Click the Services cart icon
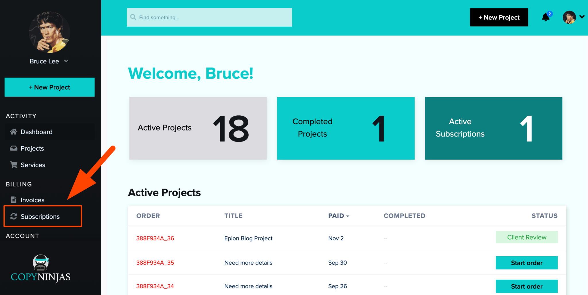The width and height of the screenshot is (588, 295). (13, 165)
